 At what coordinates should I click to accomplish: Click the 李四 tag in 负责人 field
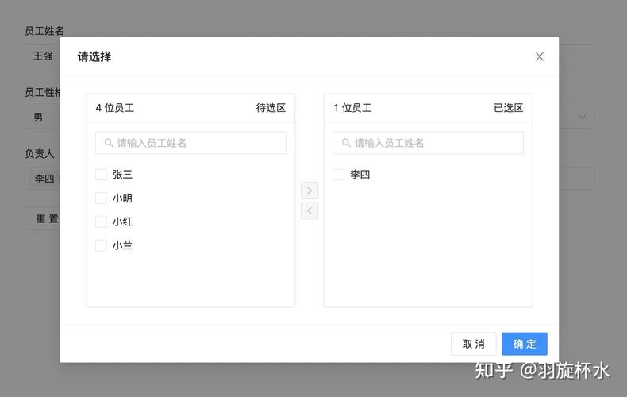(44, 179)
